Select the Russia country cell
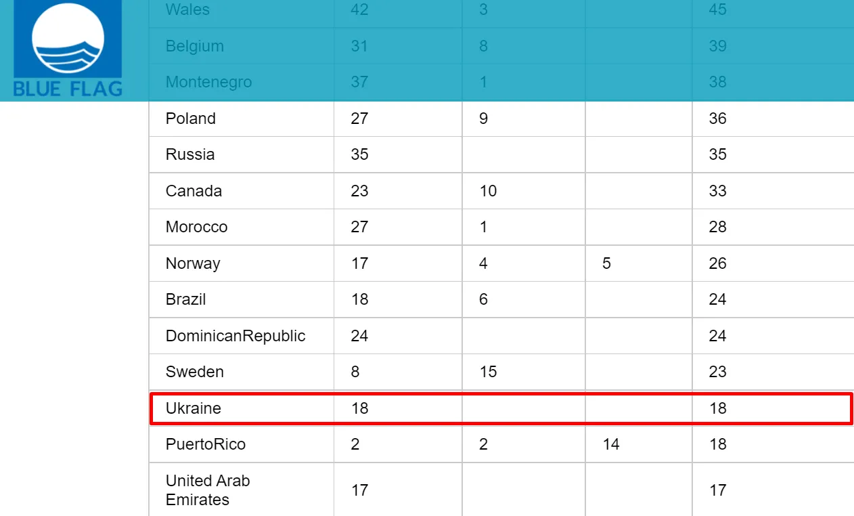 [190, 154]
